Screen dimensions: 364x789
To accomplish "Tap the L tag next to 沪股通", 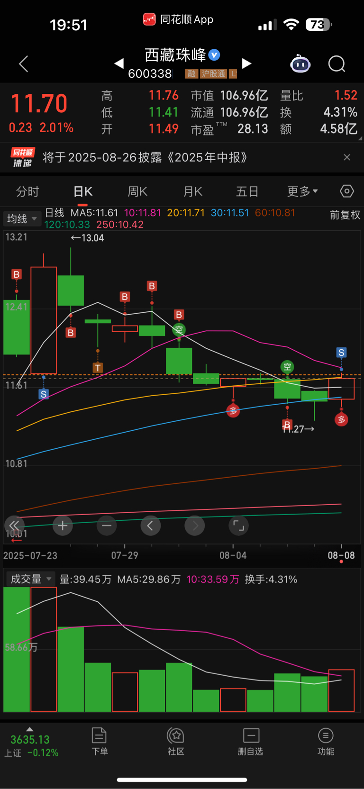I will 233,74.
